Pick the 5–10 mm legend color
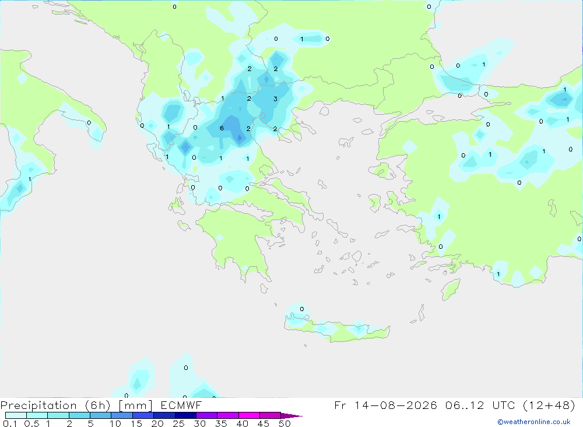 101,415
